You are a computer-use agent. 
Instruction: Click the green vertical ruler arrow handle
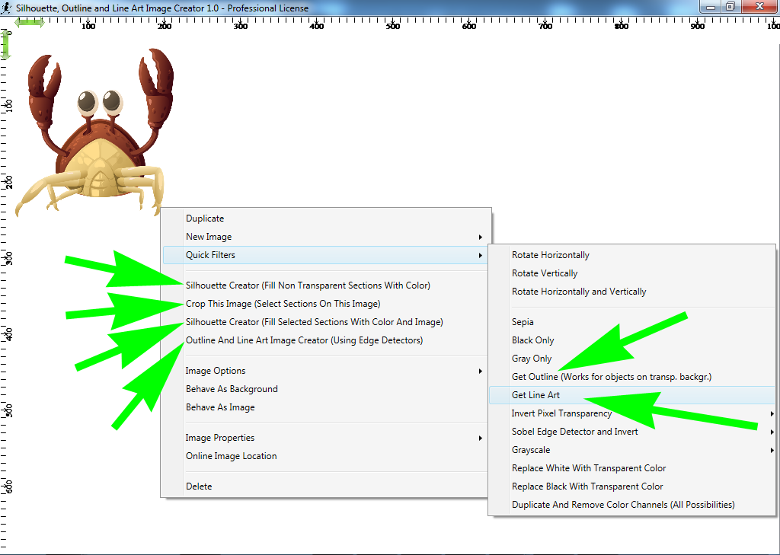[x=6, y=45]
